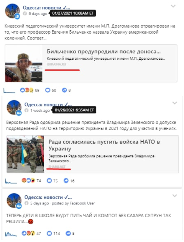
Task: Click the third post's engagement sparkline graph
Action: pyautogui.click(x=11, y=234)
